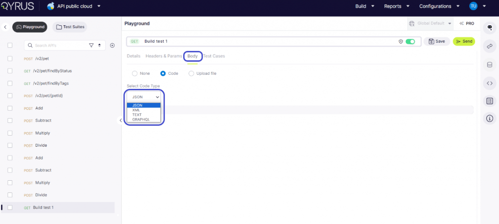499x224 pixels.
Task: Click the database icon in right sidebar
Action: coord(490,65)
